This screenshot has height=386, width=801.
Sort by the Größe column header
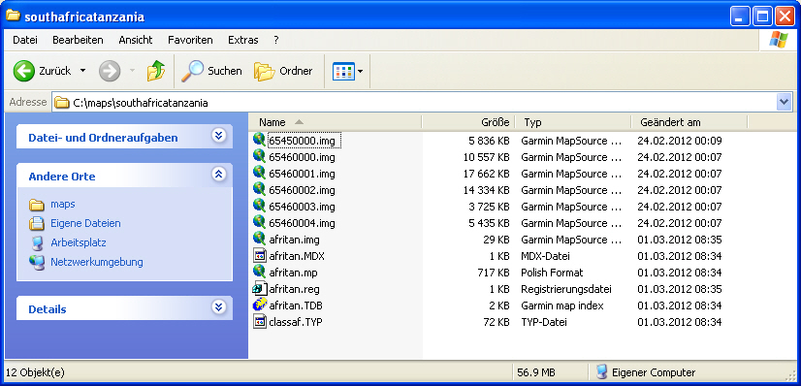(468, 122)
